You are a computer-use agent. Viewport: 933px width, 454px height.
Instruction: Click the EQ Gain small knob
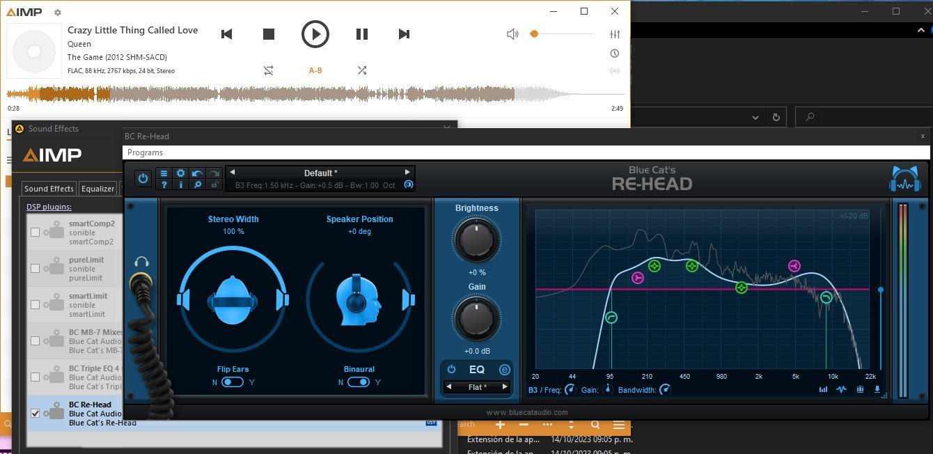(608, 390)
